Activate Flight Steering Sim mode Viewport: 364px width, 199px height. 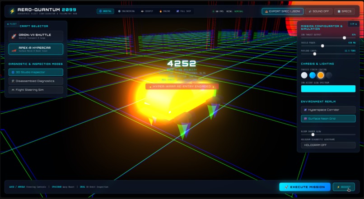36,90
